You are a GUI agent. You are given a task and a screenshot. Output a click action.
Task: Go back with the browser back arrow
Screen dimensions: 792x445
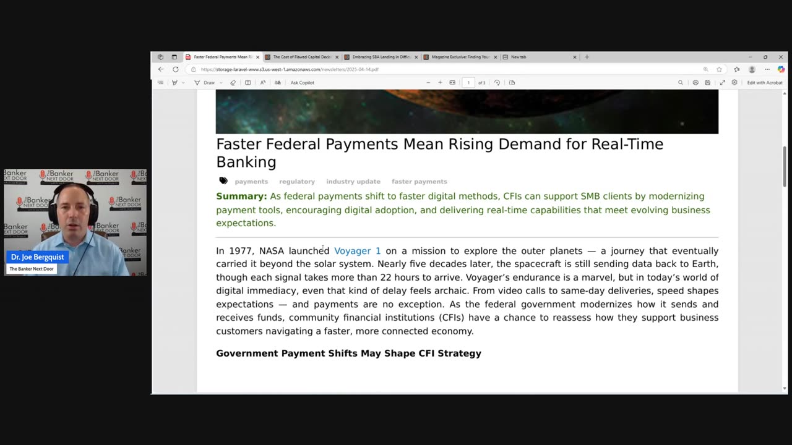click(161, 69)
